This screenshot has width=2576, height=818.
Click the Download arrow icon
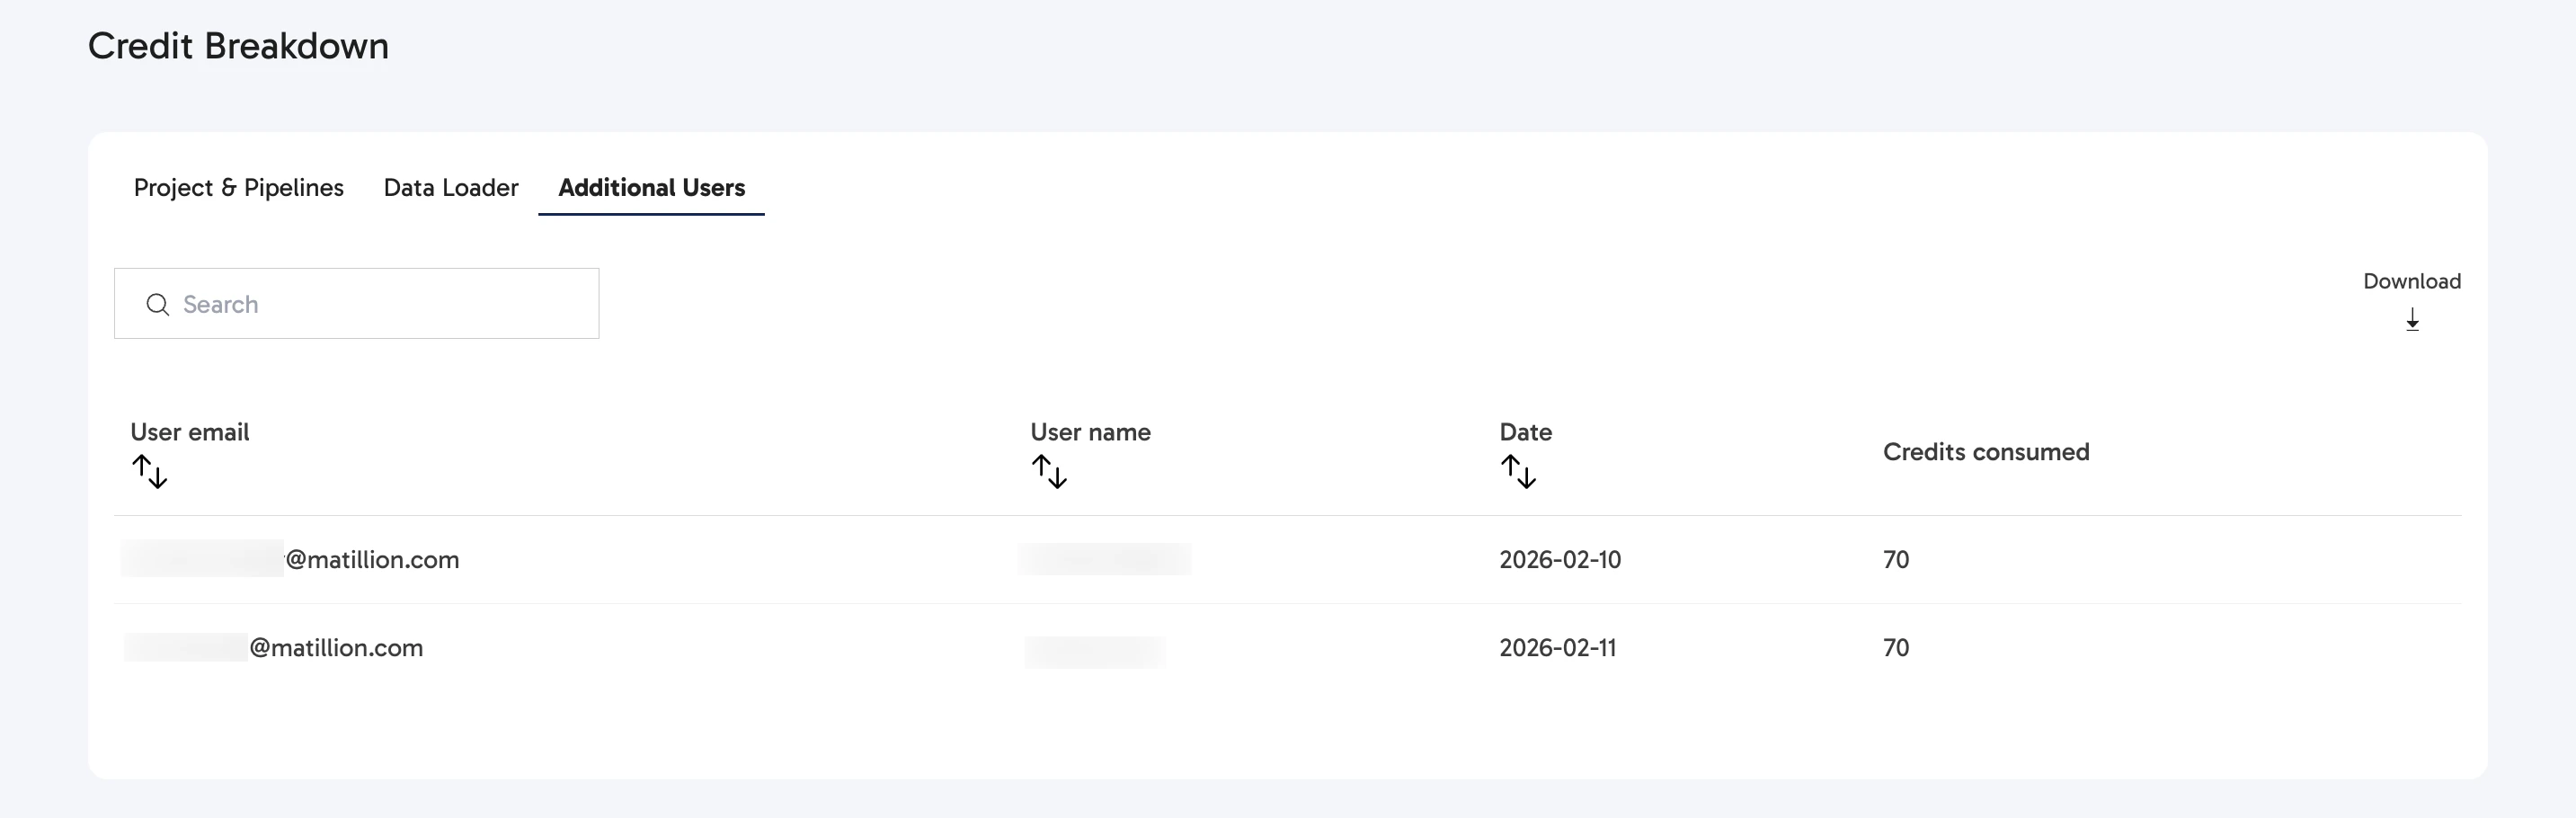pyautogui.click(x=2412, y=321)
